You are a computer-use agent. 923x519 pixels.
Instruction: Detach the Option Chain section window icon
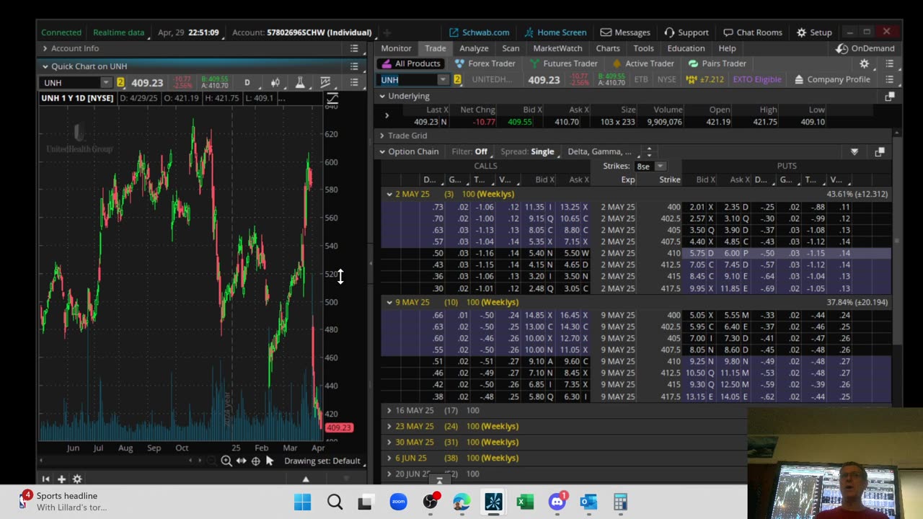(x=879, y=151)
